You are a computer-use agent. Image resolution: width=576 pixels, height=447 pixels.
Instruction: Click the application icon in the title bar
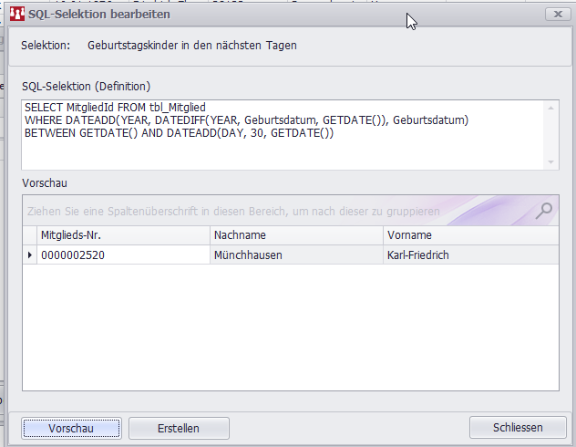(17, 15)
